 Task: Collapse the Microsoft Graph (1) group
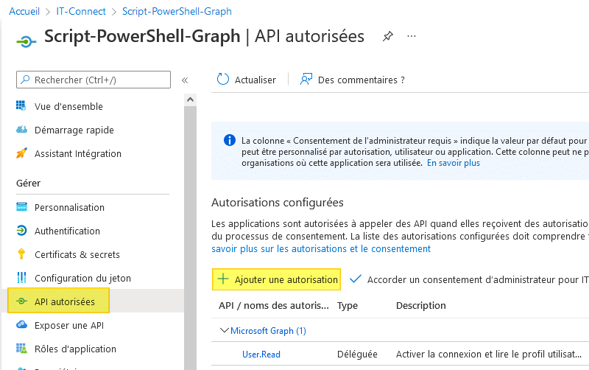(x=225, y=331)
